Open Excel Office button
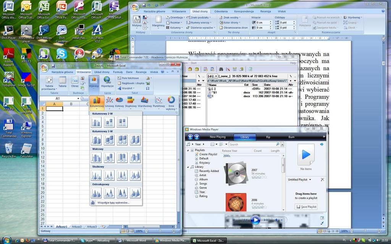 (x=44, y=67)
